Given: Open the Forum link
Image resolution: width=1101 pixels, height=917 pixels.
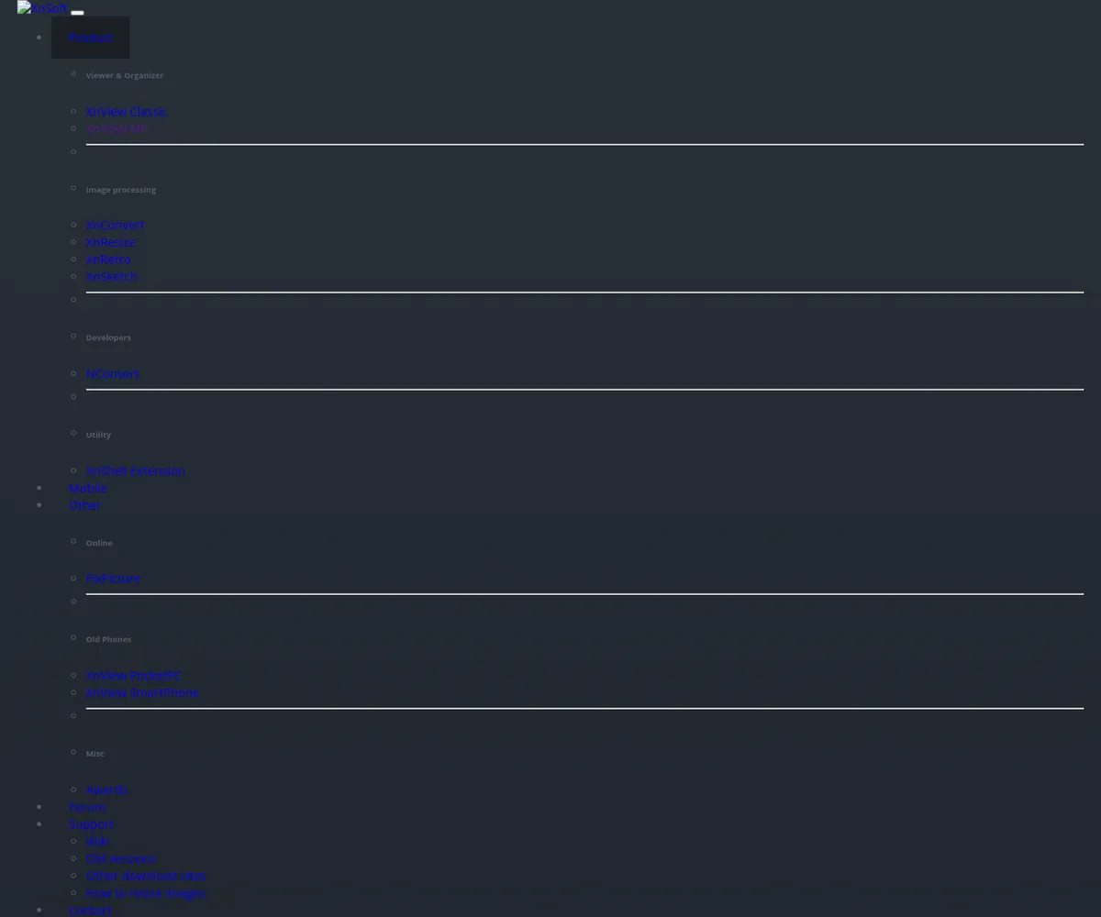Looking at the screenshot, I should [86, 806].
